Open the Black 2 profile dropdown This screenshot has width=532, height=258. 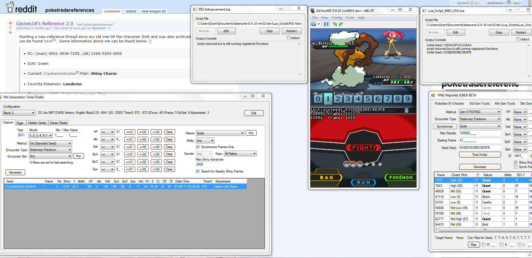pyautogui.click(x=19, y=113)
